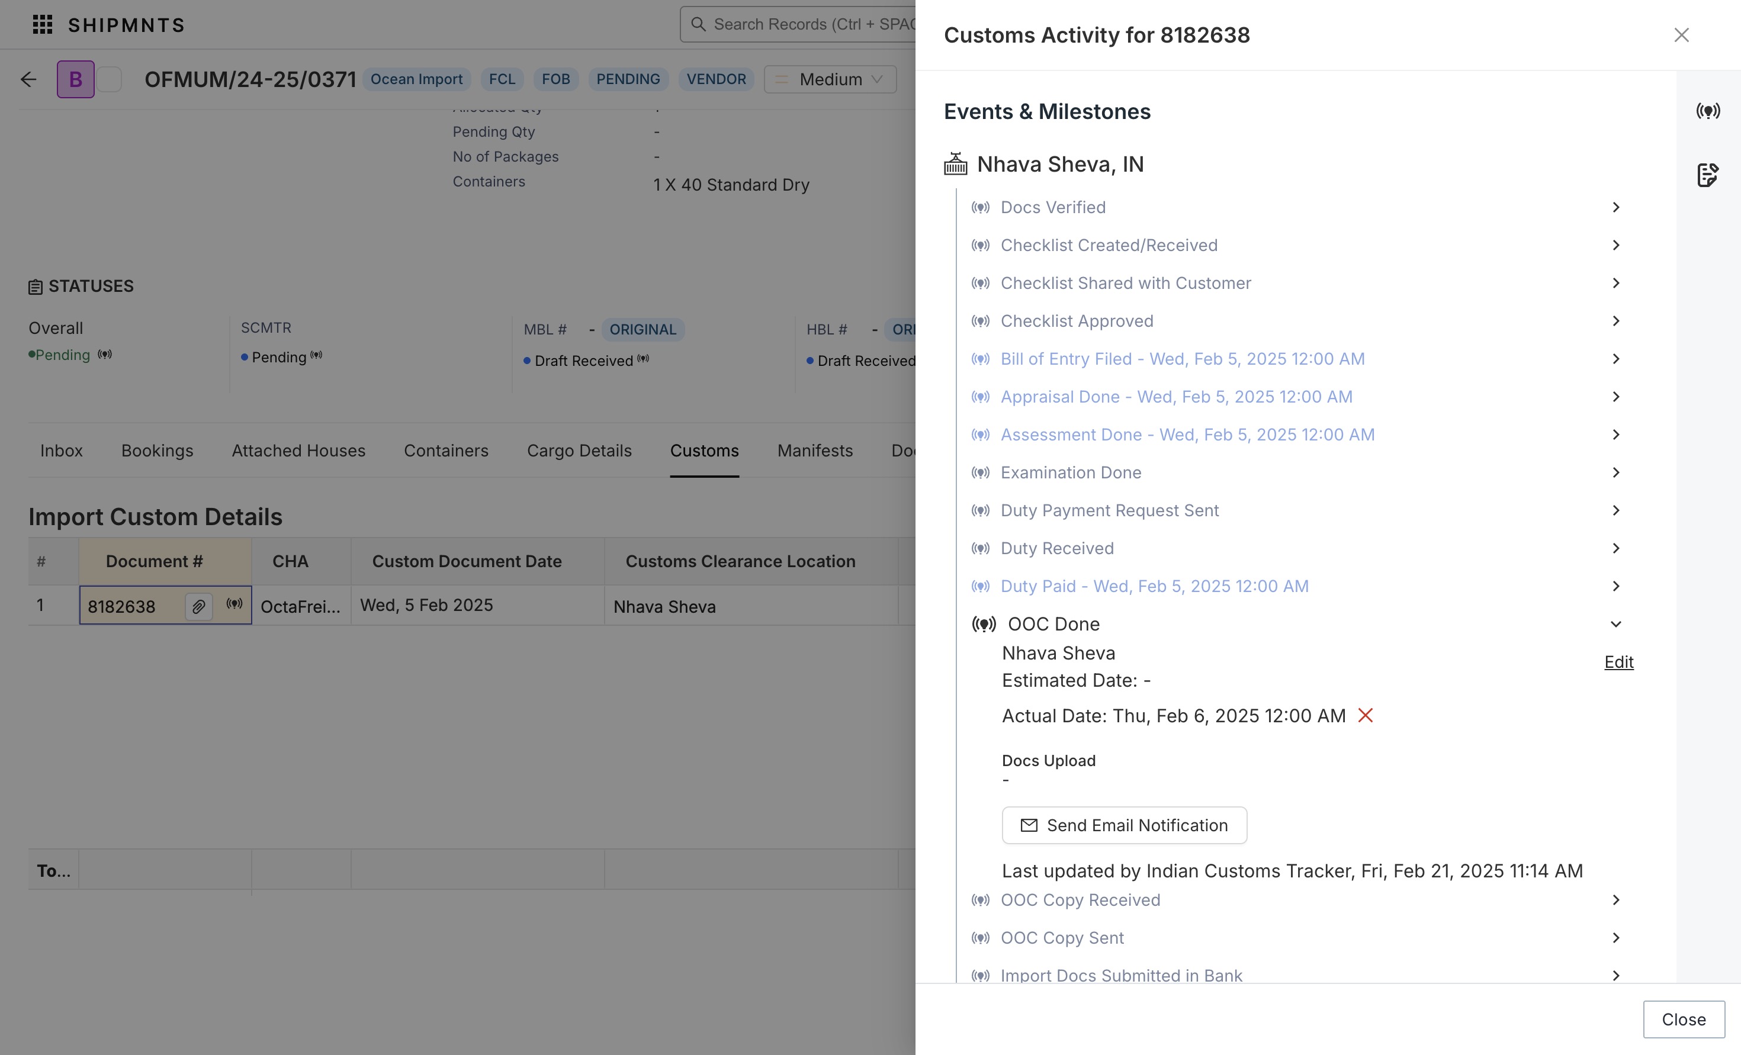Click the notes edit icon in right sidebar

[1708, 175]
